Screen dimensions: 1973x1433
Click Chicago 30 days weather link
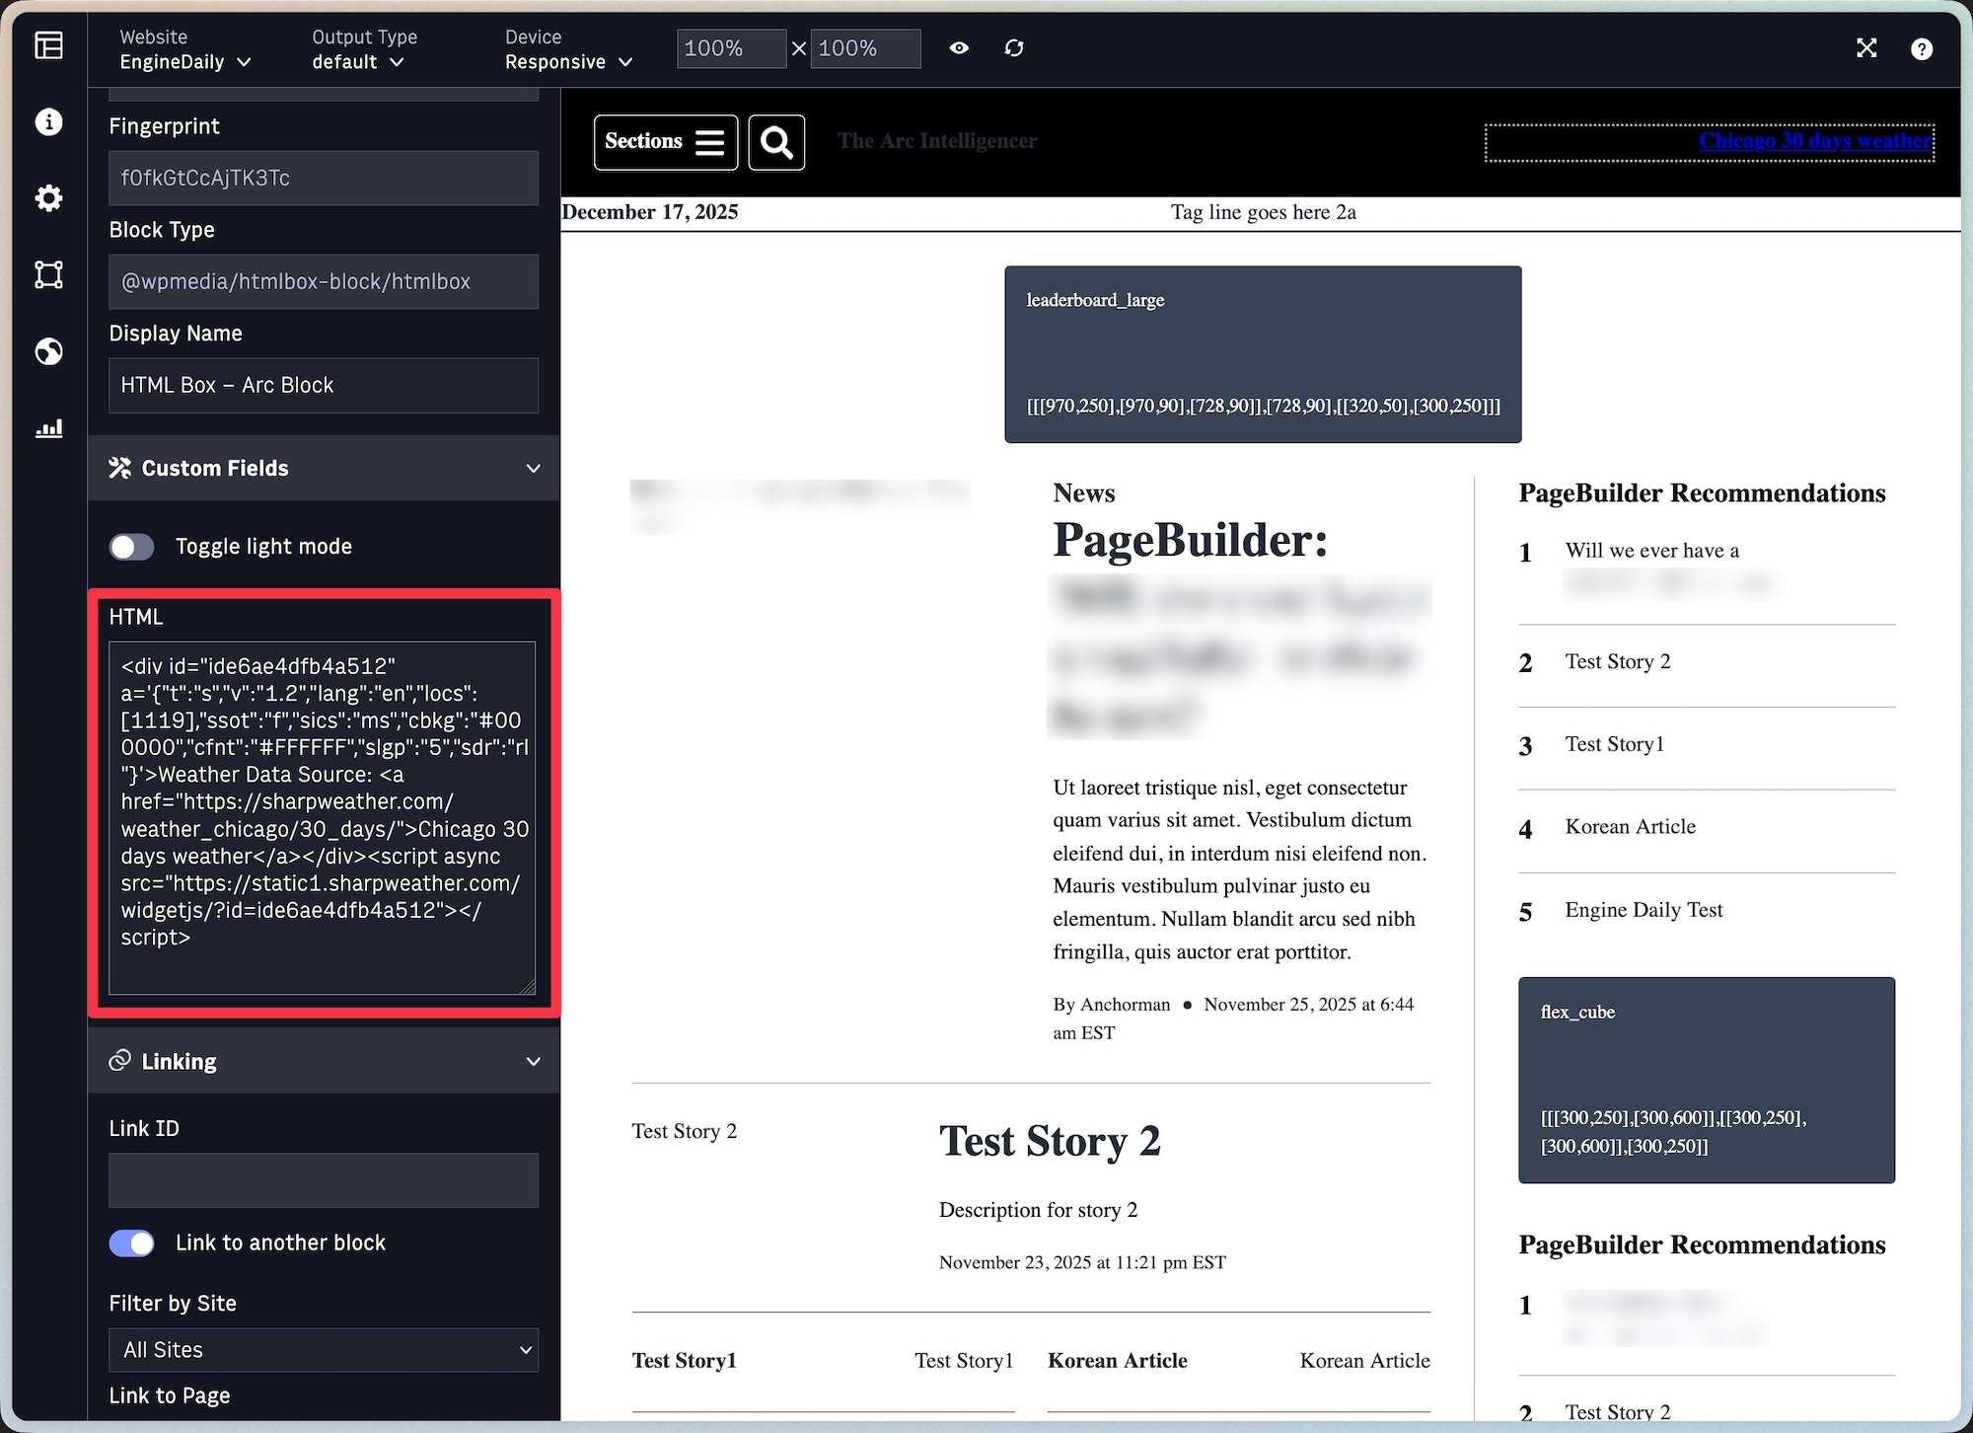[x=1813, y=141]
